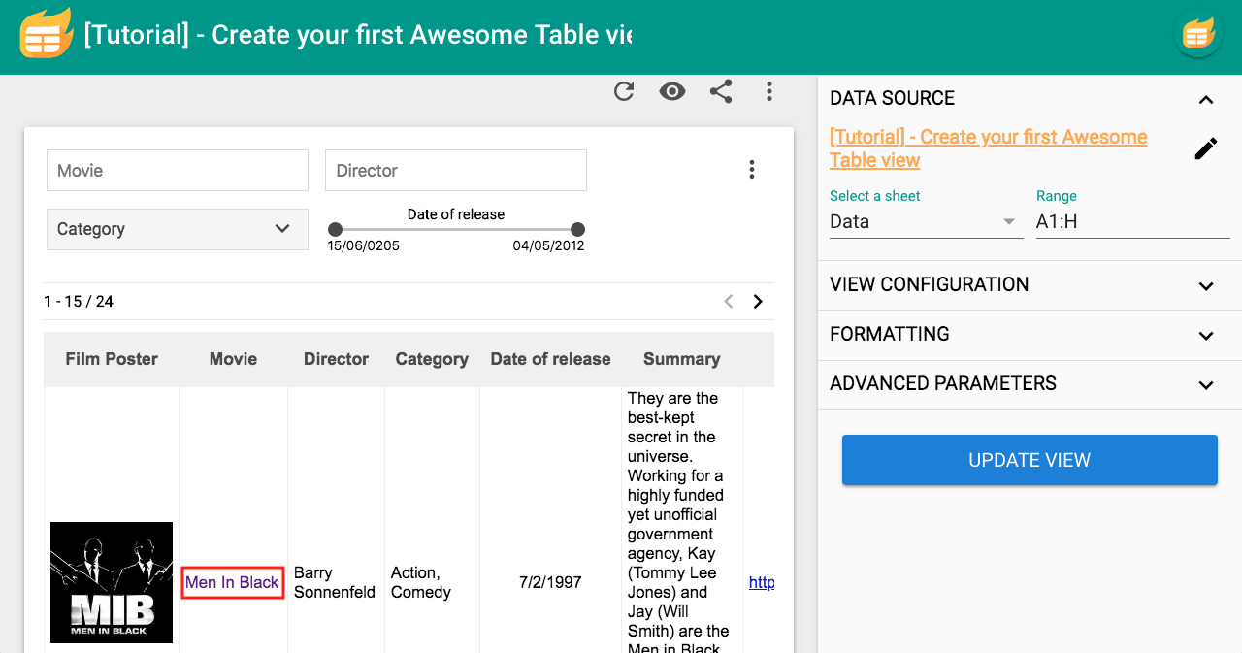Click the Director filter text field
Screen dimensions: 1242x653
point(456,170)
